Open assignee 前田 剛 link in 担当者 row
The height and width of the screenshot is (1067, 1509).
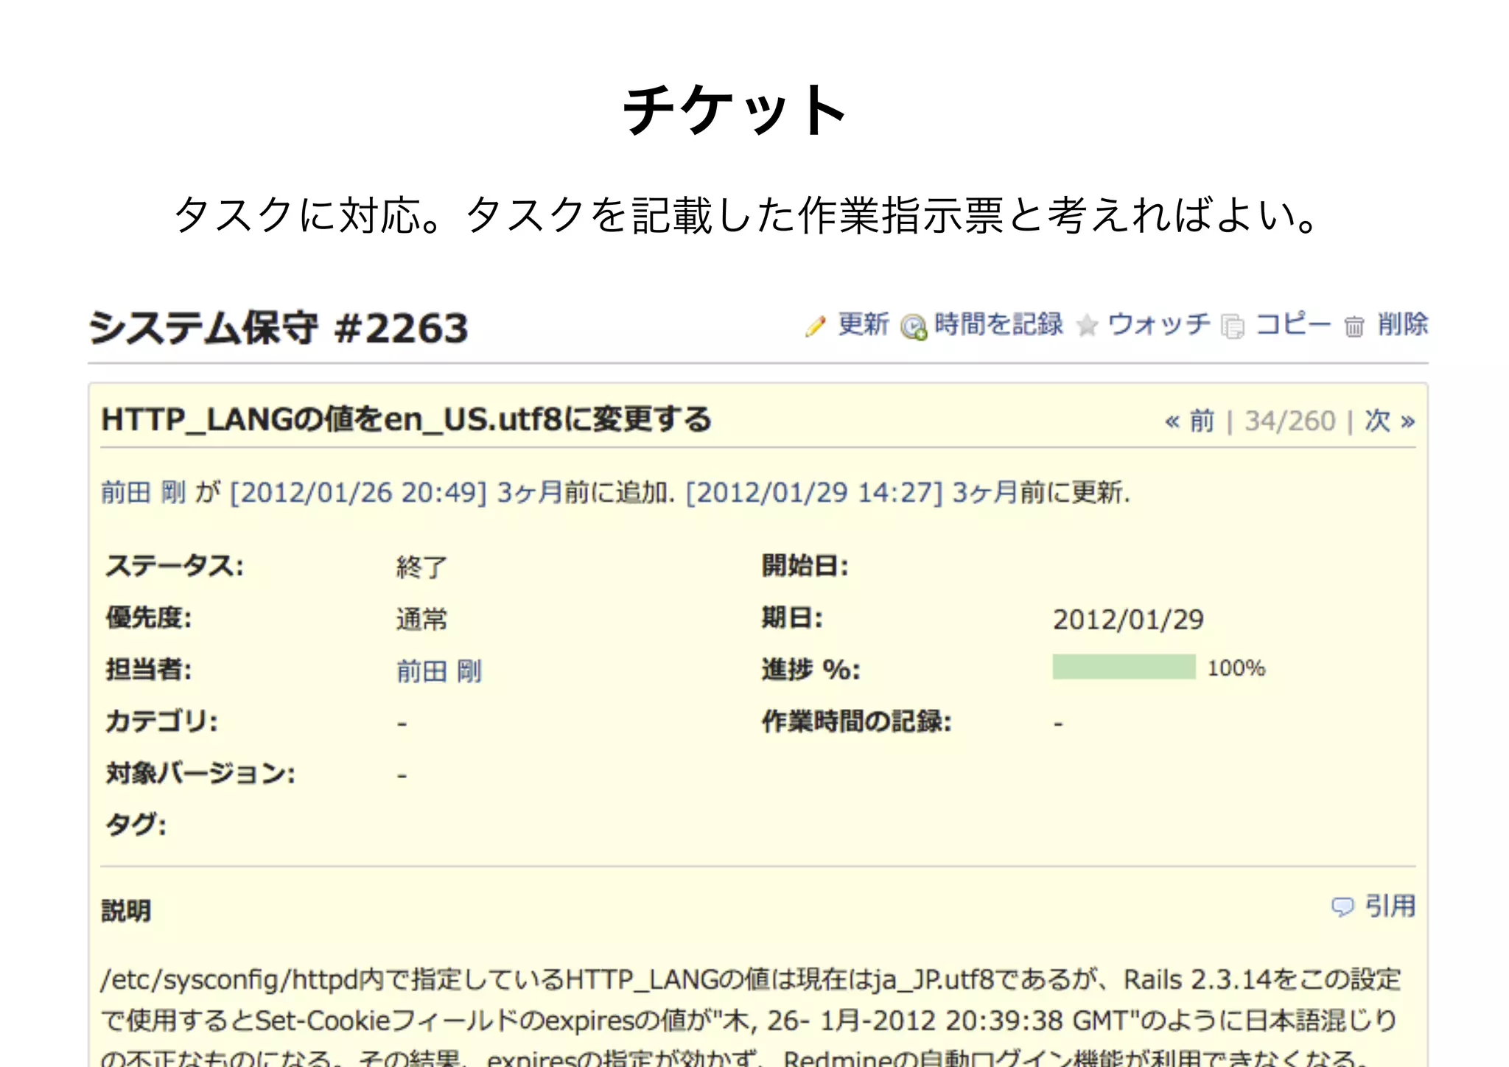tap(439, 671)
